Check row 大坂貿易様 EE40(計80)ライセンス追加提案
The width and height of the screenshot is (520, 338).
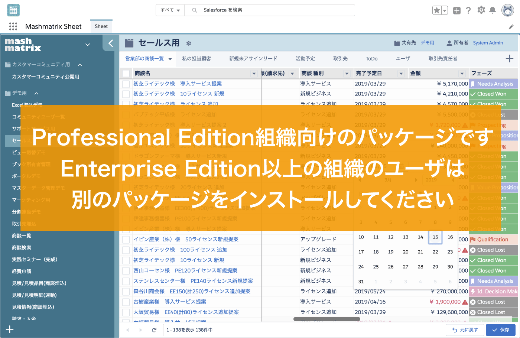[126, 312]
